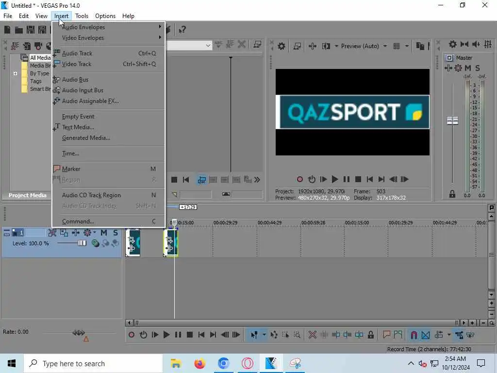Click Record button in preview transport
This screenshot has height=373, width=497.
pos(299,180)
